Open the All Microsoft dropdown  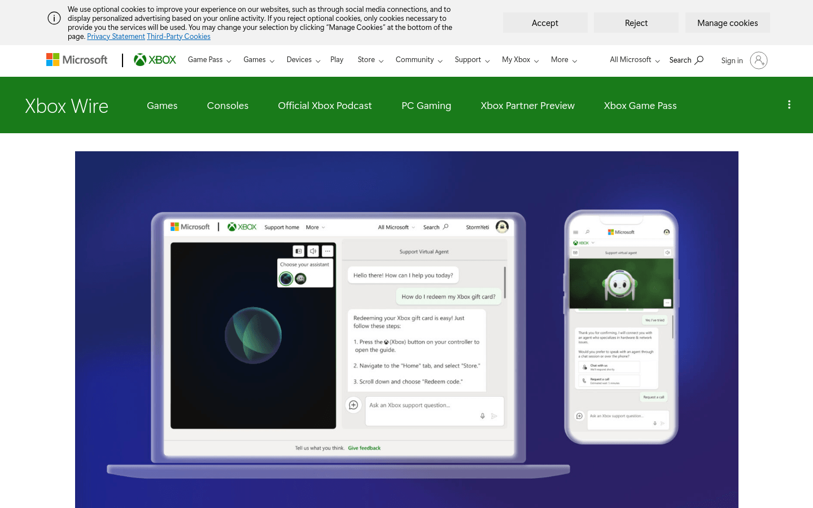click(x=635, y=60)
